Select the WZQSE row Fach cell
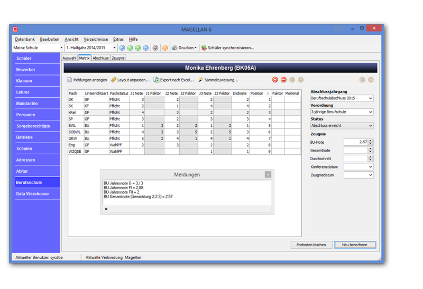423x289 pixels. click(x=76, y=152)
